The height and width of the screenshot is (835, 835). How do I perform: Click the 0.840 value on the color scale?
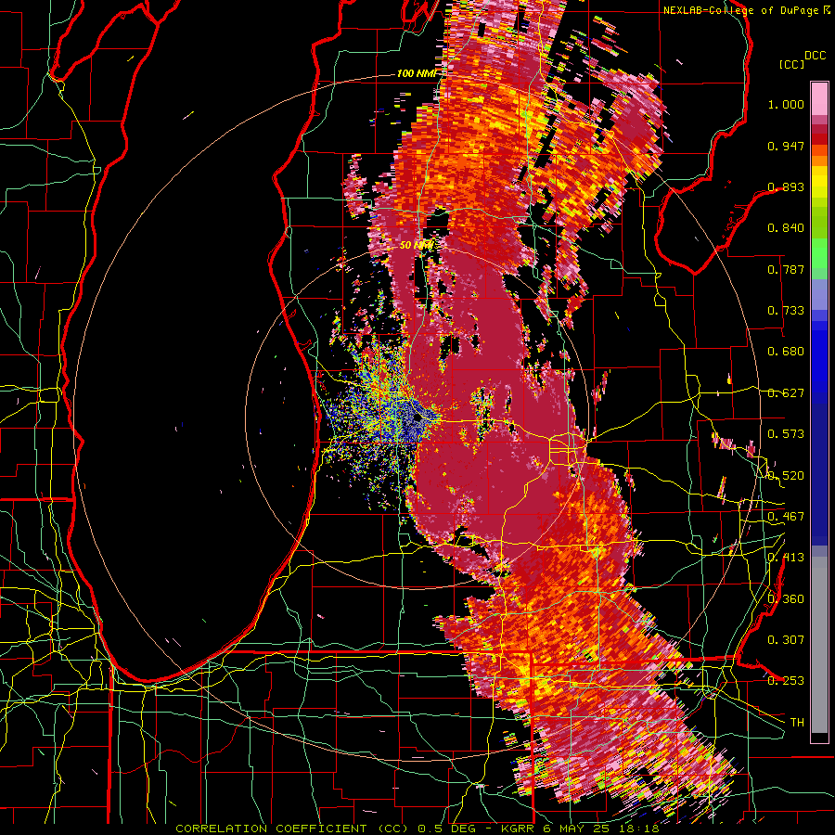(x=786, y=228)
